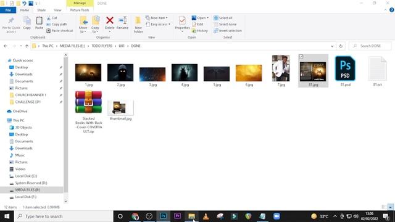
Task: Click the Search DONE field
Action: click(370, 46)
